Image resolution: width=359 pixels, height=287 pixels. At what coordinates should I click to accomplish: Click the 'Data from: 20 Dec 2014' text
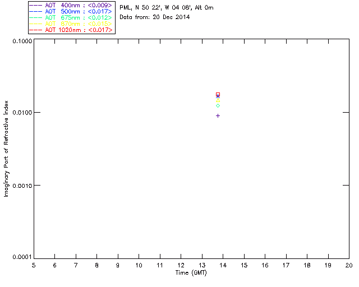pyautogui.click(x=155, y=17)
